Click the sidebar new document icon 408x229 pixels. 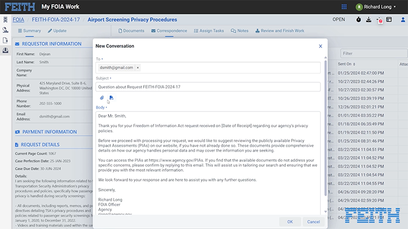tap(5, 40)
